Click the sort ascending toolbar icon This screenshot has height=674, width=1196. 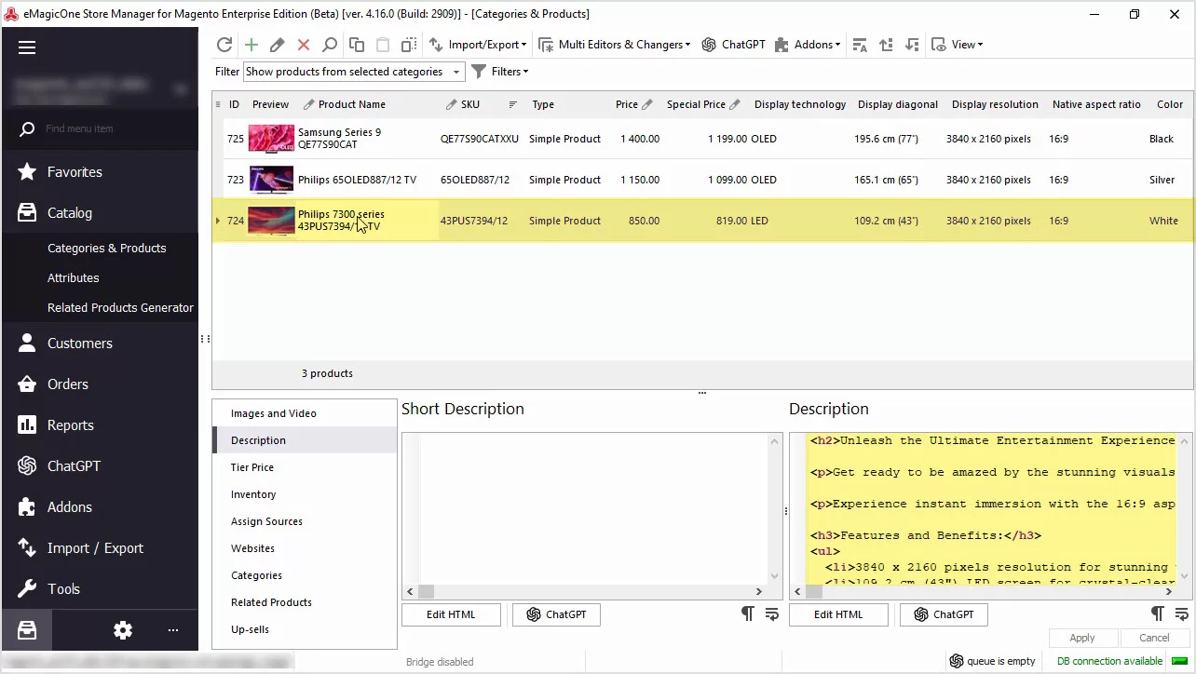coord(886,45)
